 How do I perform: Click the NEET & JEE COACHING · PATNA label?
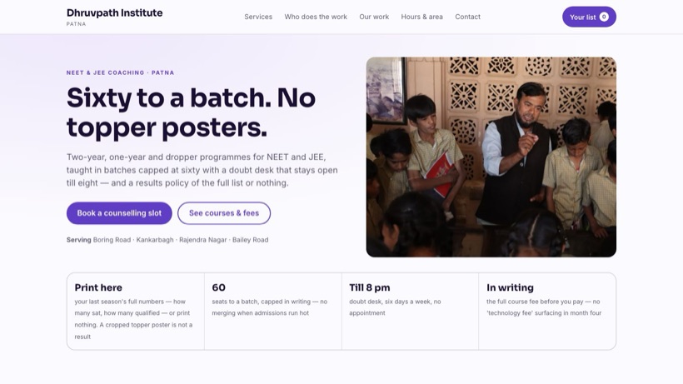[120, 72]
